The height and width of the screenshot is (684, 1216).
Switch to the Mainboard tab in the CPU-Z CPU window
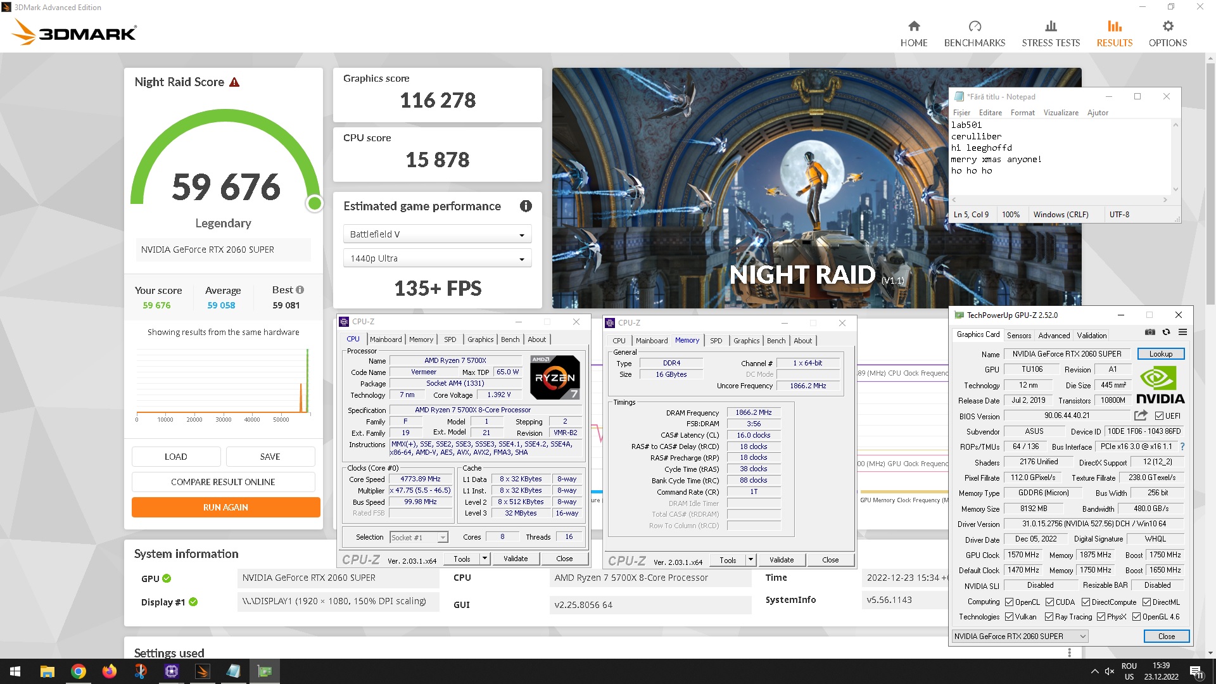pyautogui.click(x=386, y=339)
